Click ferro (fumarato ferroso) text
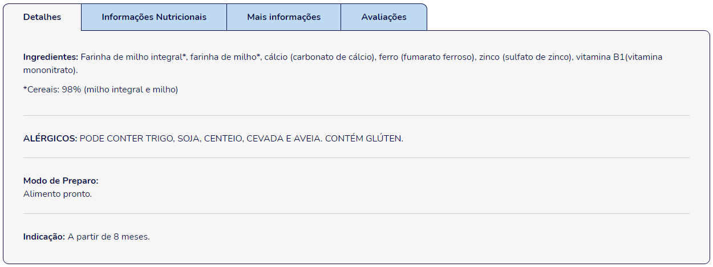The height and width of the screenshot is (267, 713). tap(427, 57)
